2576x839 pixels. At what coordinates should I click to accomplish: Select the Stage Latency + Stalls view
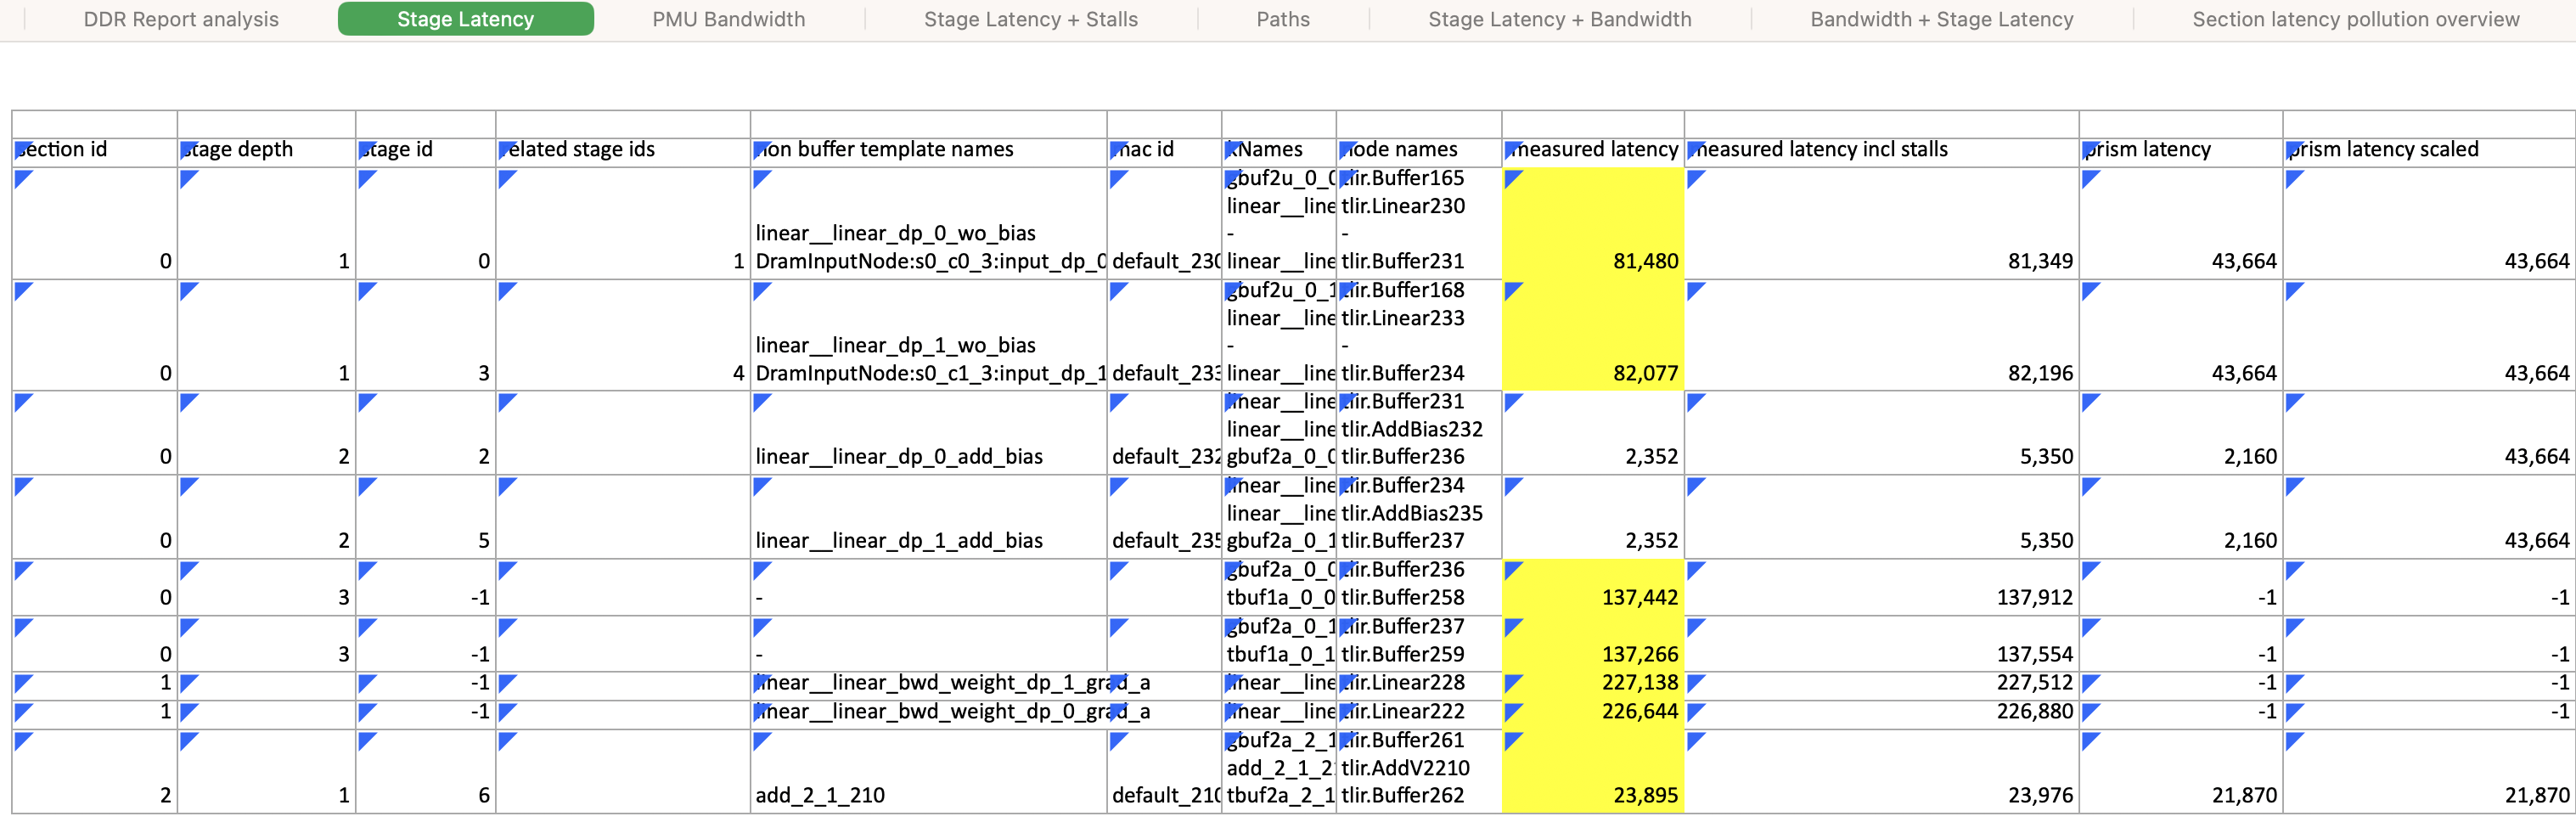click(1031, 19)
